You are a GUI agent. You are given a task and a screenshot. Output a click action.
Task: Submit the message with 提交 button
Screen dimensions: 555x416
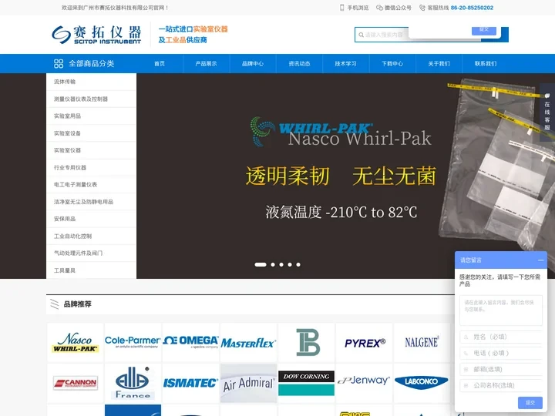click(530, 403)
